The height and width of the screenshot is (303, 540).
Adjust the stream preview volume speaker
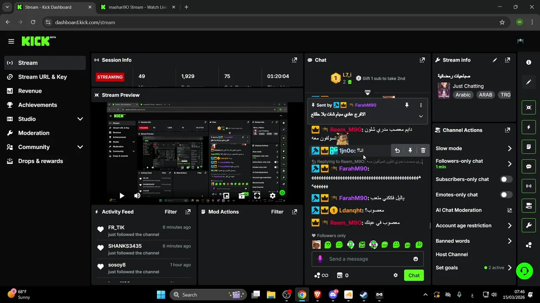tap(137, 196)
